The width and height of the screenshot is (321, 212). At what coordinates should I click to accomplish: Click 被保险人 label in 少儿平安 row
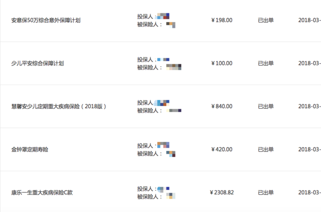(x=148, y=67)
